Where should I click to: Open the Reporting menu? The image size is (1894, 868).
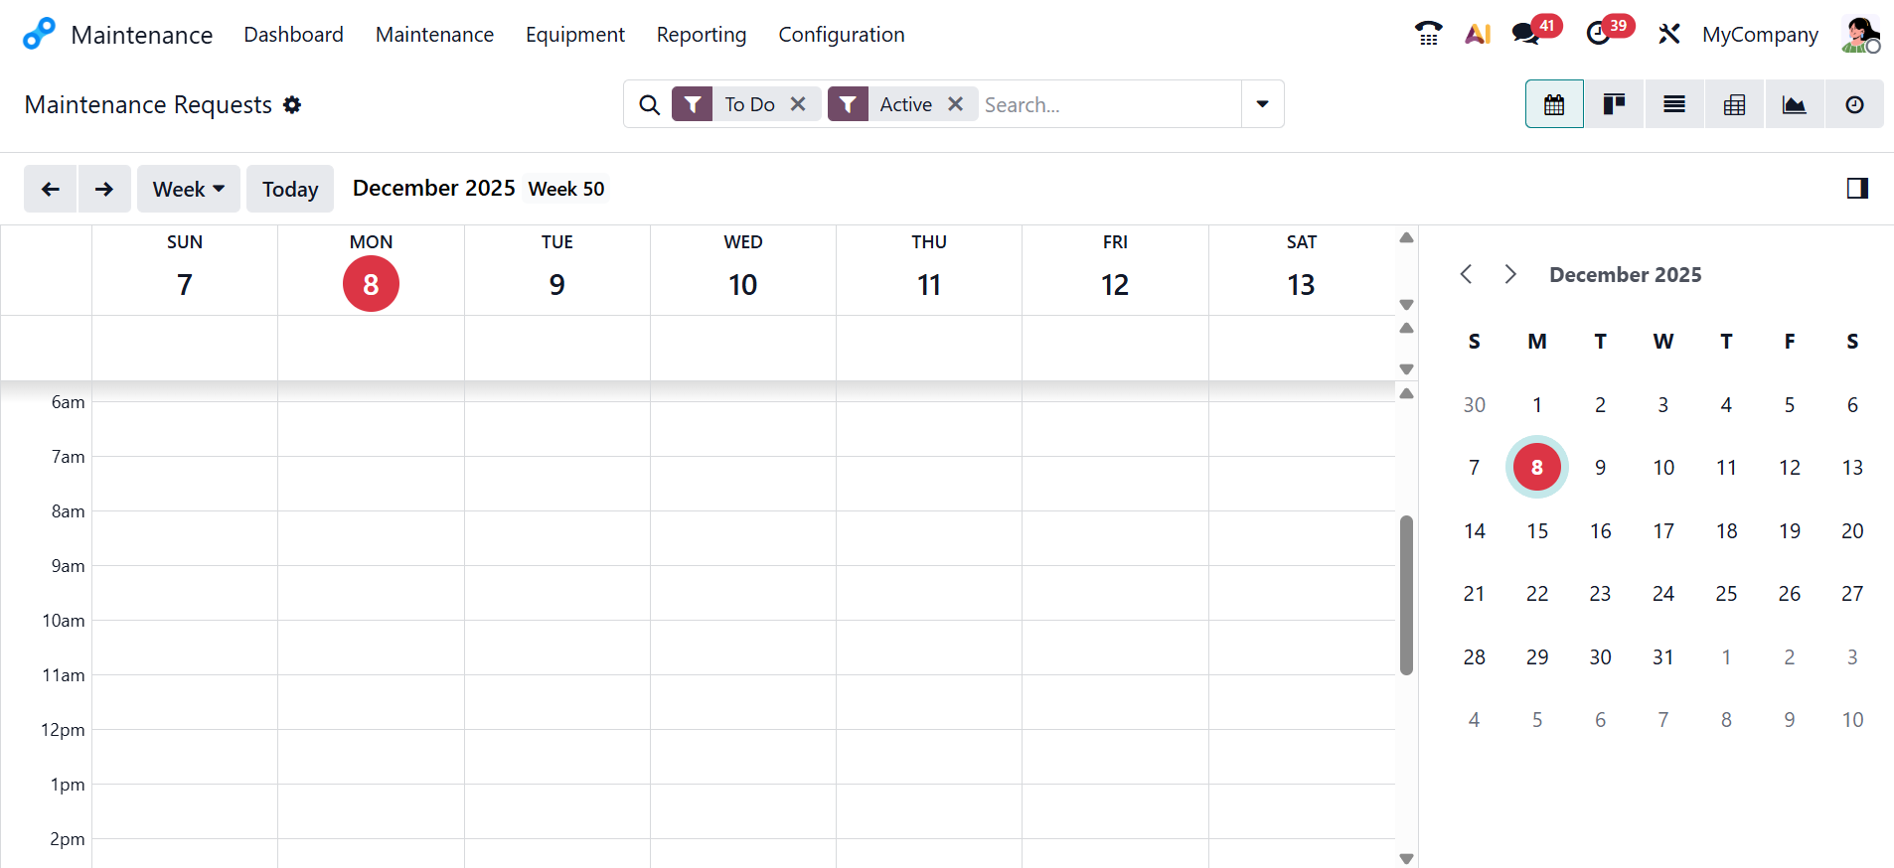(x=701, y=35)
